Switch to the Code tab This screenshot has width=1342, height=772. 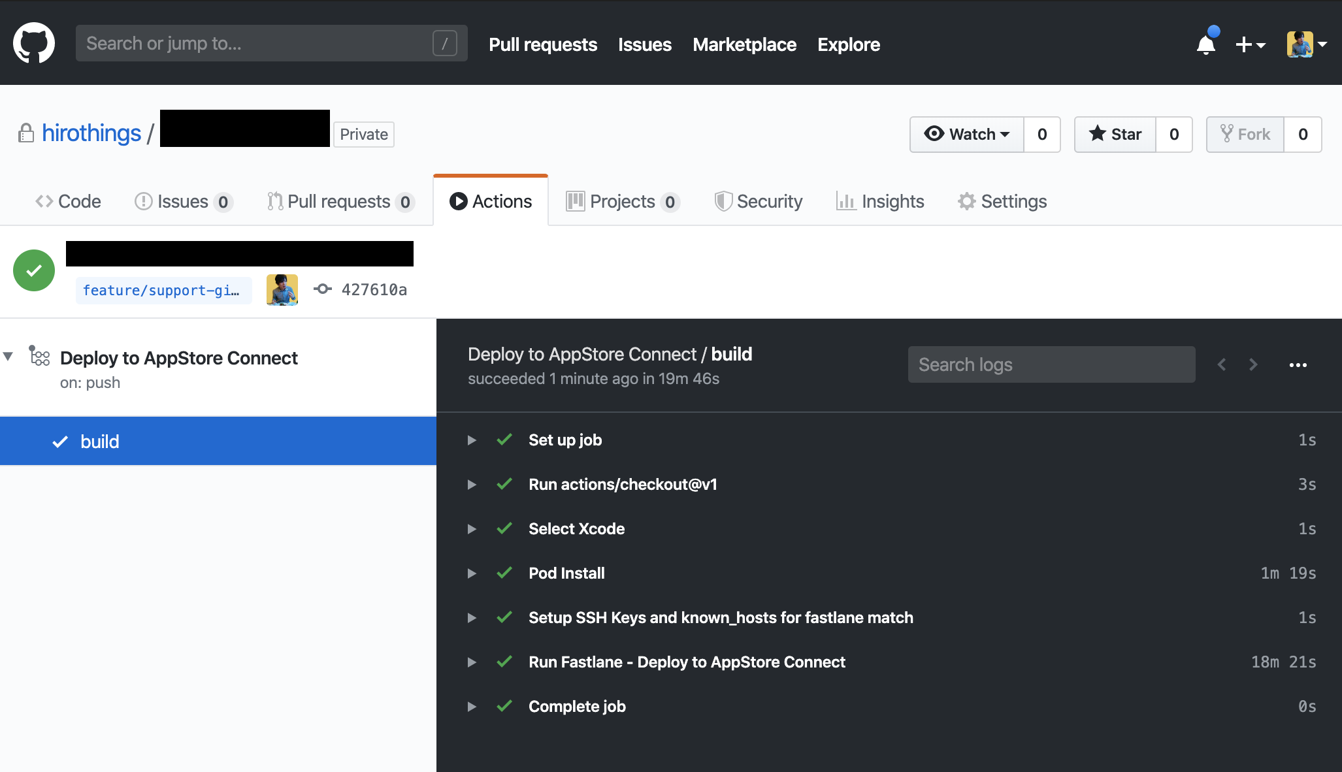coord(68,201)
